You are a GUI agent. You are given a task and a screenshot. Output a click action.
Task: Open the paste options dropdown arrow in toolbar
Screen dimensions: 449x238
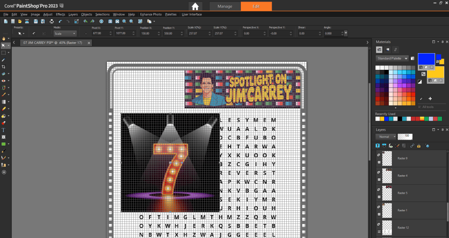click(x=154, y=21)
